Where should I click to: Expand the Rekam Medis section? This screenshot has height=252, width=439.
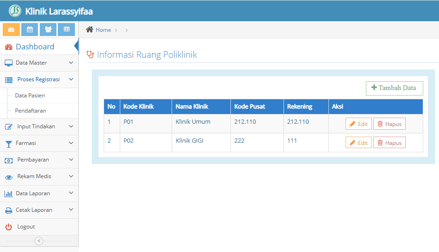(39, 177)
